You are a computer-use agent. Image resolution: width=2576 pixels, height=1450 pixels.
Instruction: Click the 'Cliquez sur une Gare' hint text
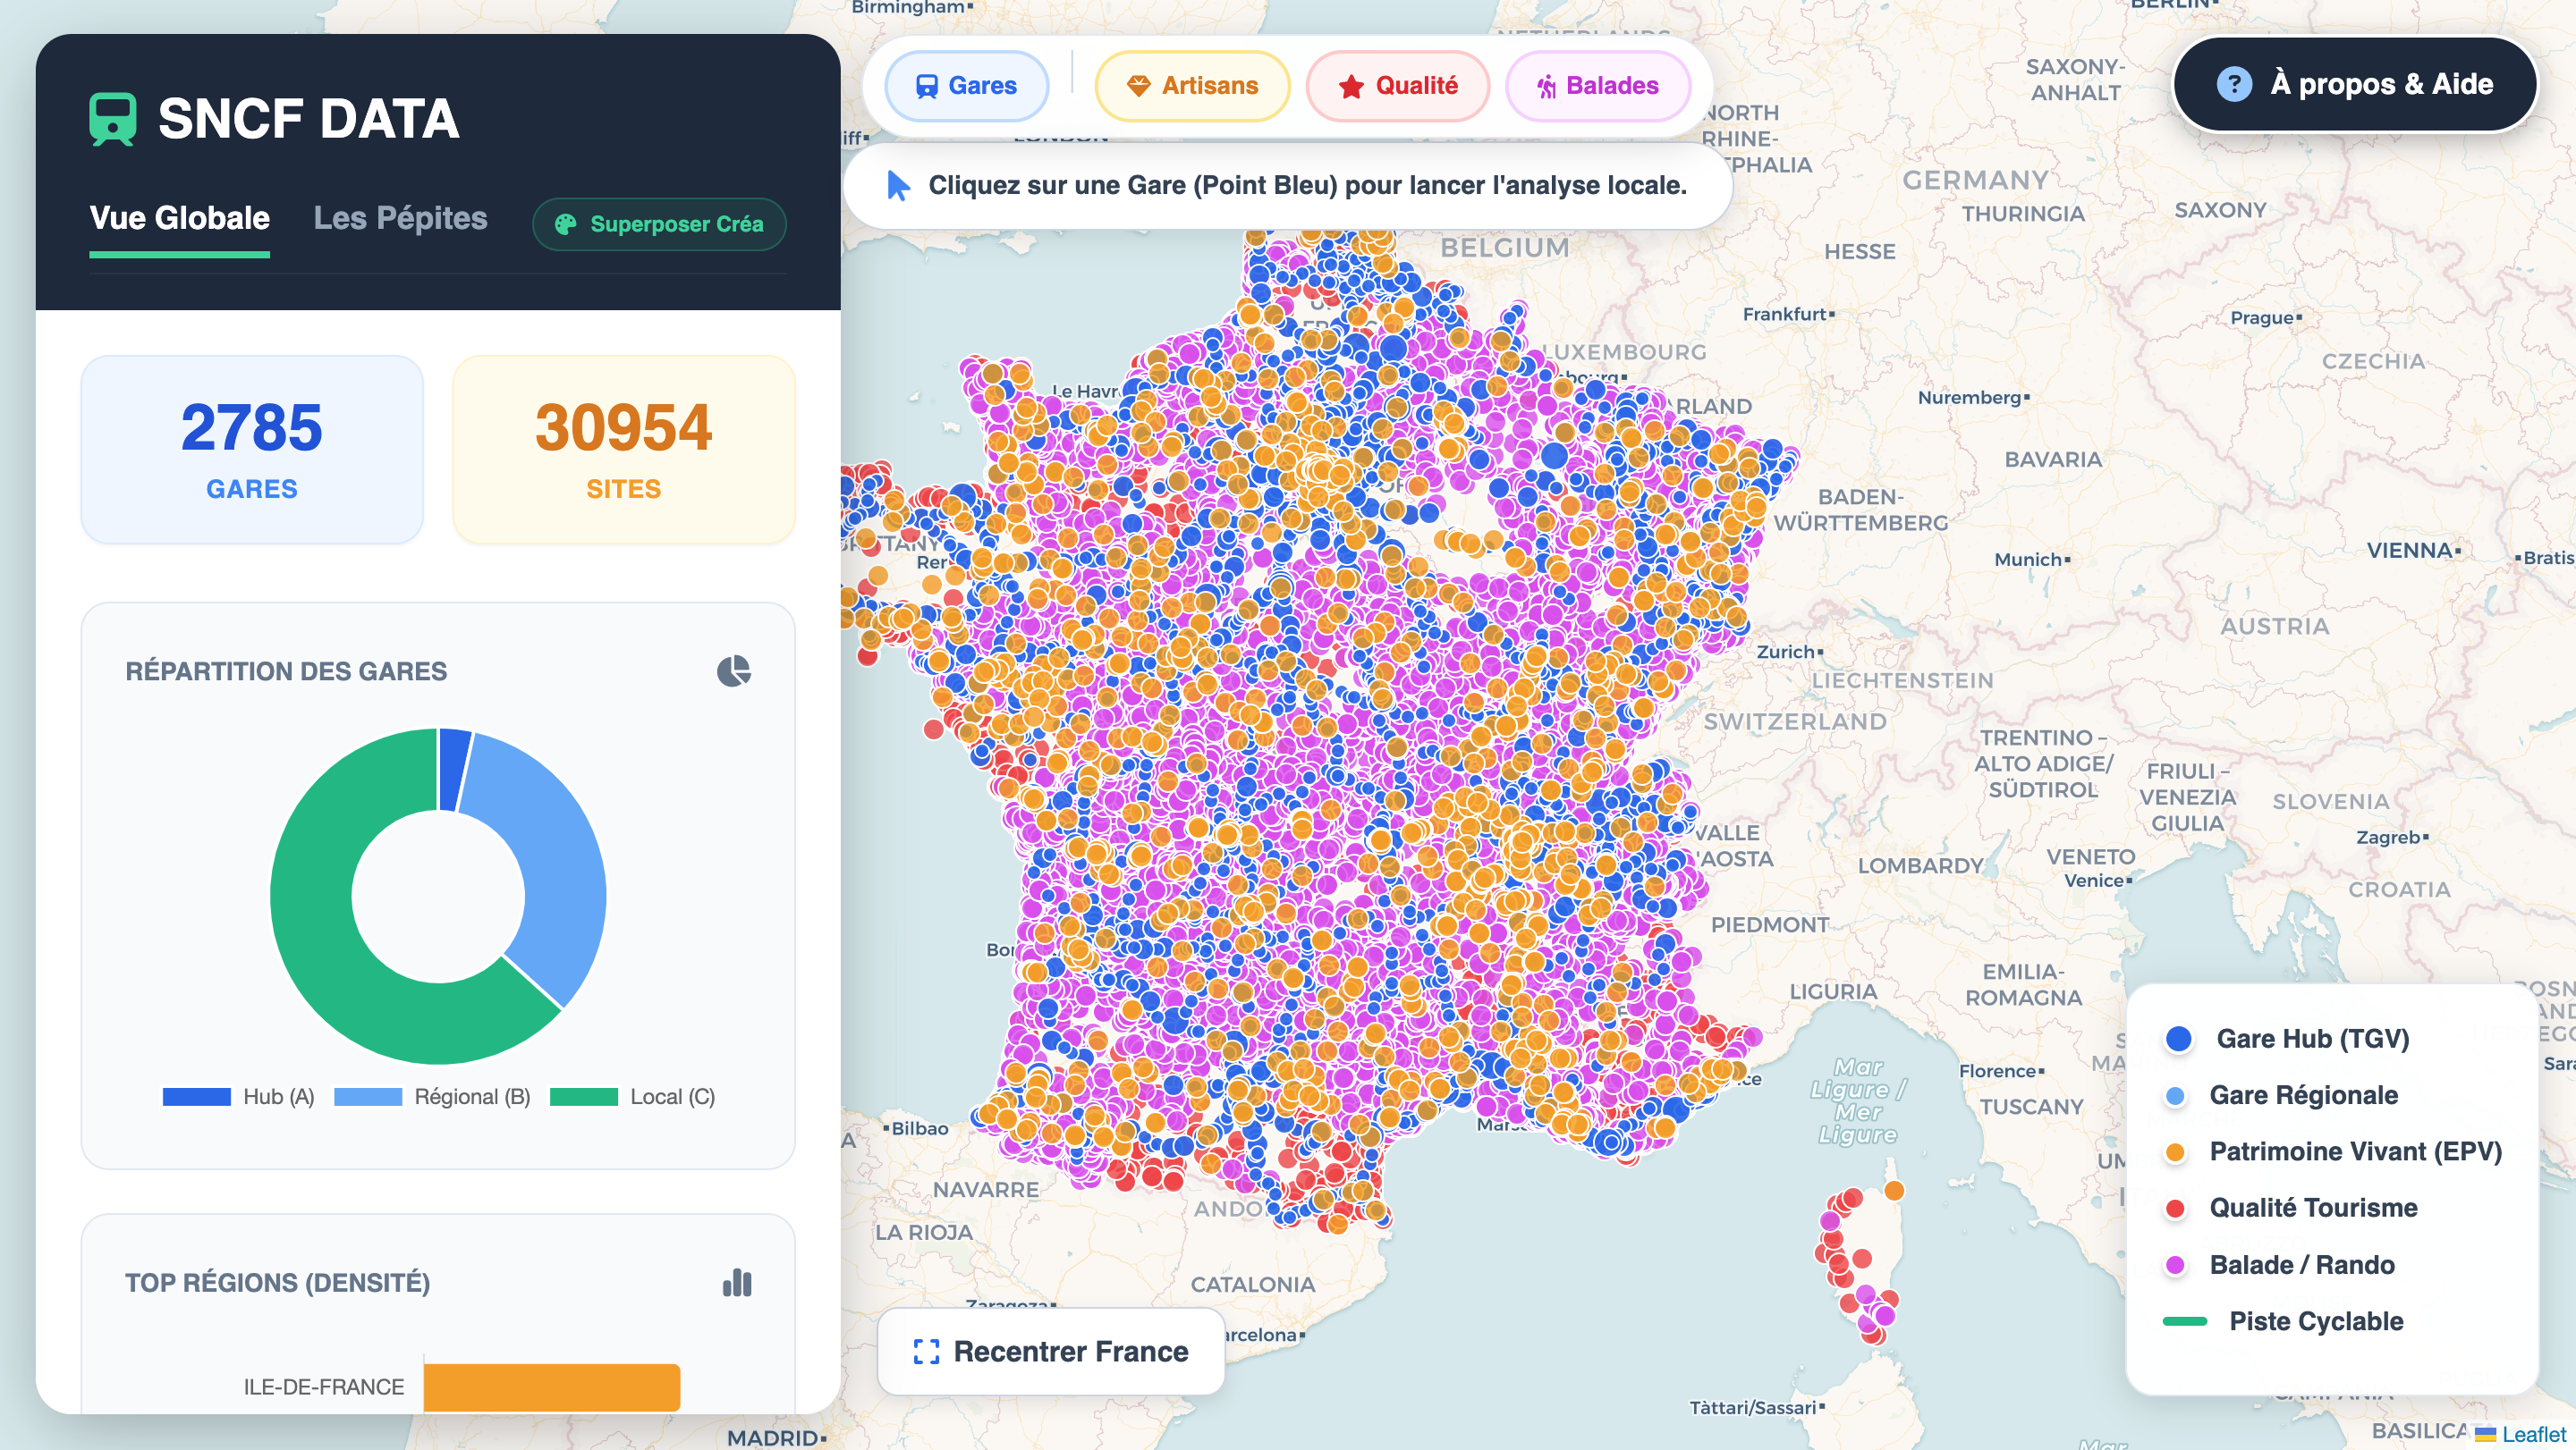point(1307,185)
